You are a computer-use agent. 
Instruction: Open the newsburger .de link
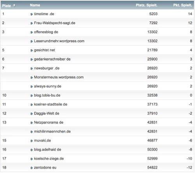click(x=47, y=68)
